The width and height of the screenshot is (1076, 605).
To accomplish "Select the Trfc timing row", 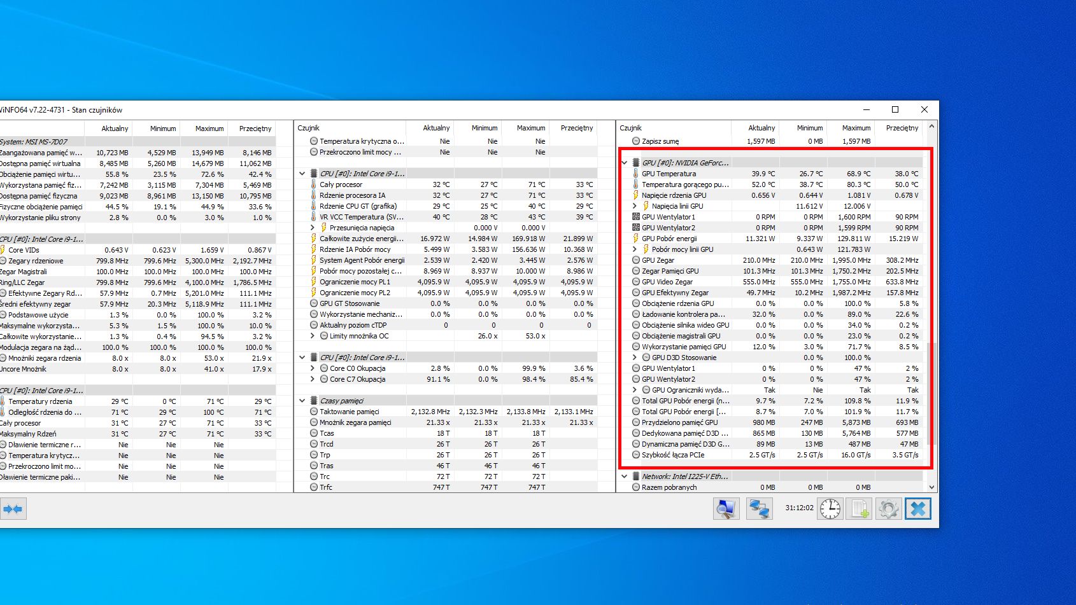I will (x=446, y=487).
